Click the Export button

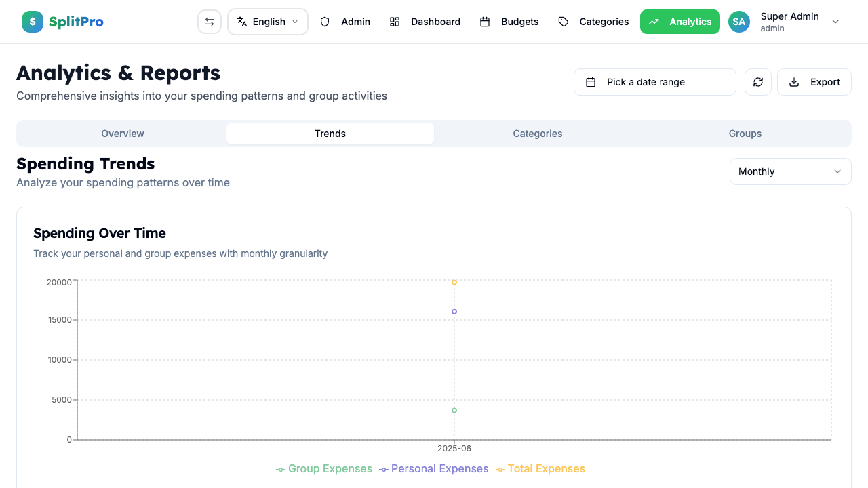pos(814,81)
